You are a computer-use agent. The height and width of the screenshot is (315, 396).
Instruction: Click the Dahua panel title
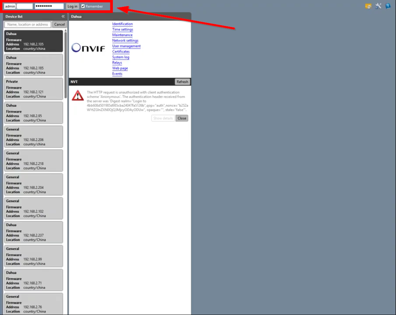[x=76, y=16]
